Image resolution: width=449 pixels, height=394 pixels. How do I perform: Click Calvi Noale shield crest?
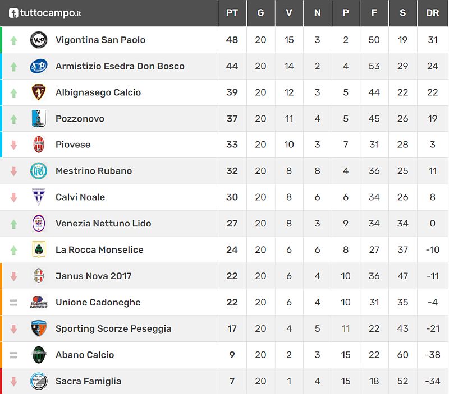pyautogui.click(x=39, y=197)
